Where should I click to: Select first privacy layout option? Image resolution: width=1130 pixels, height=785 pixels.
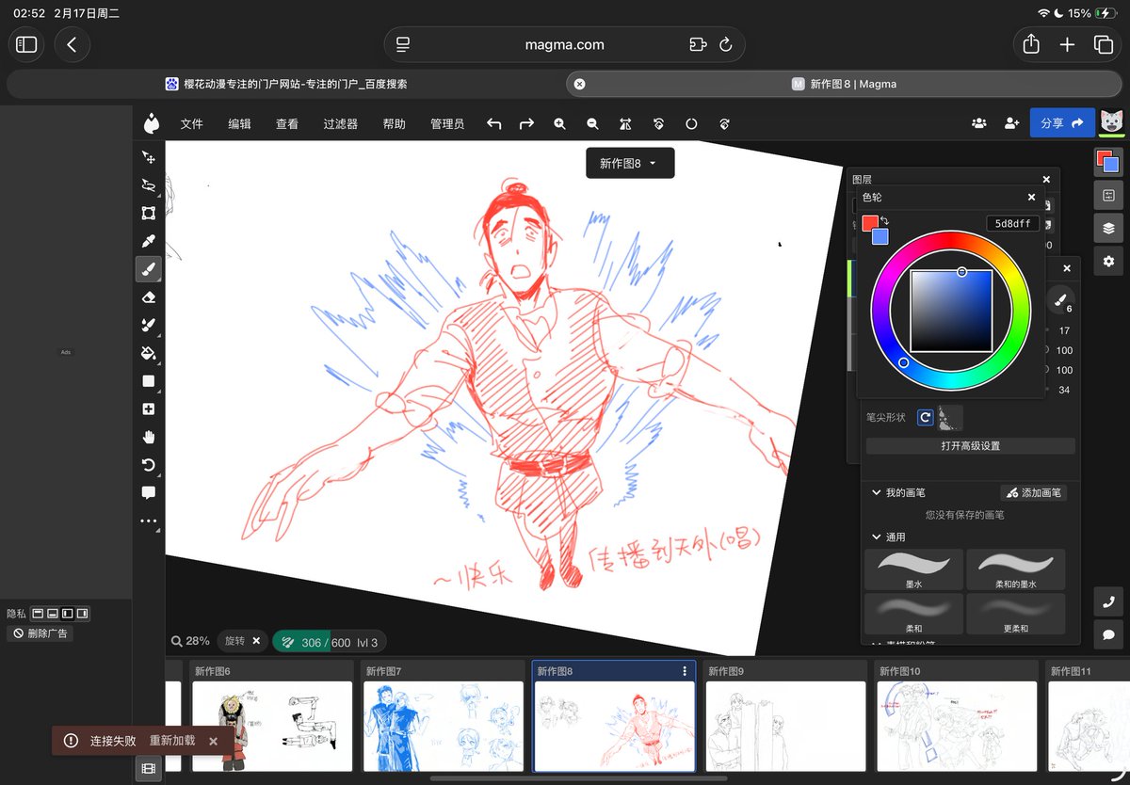38,614
